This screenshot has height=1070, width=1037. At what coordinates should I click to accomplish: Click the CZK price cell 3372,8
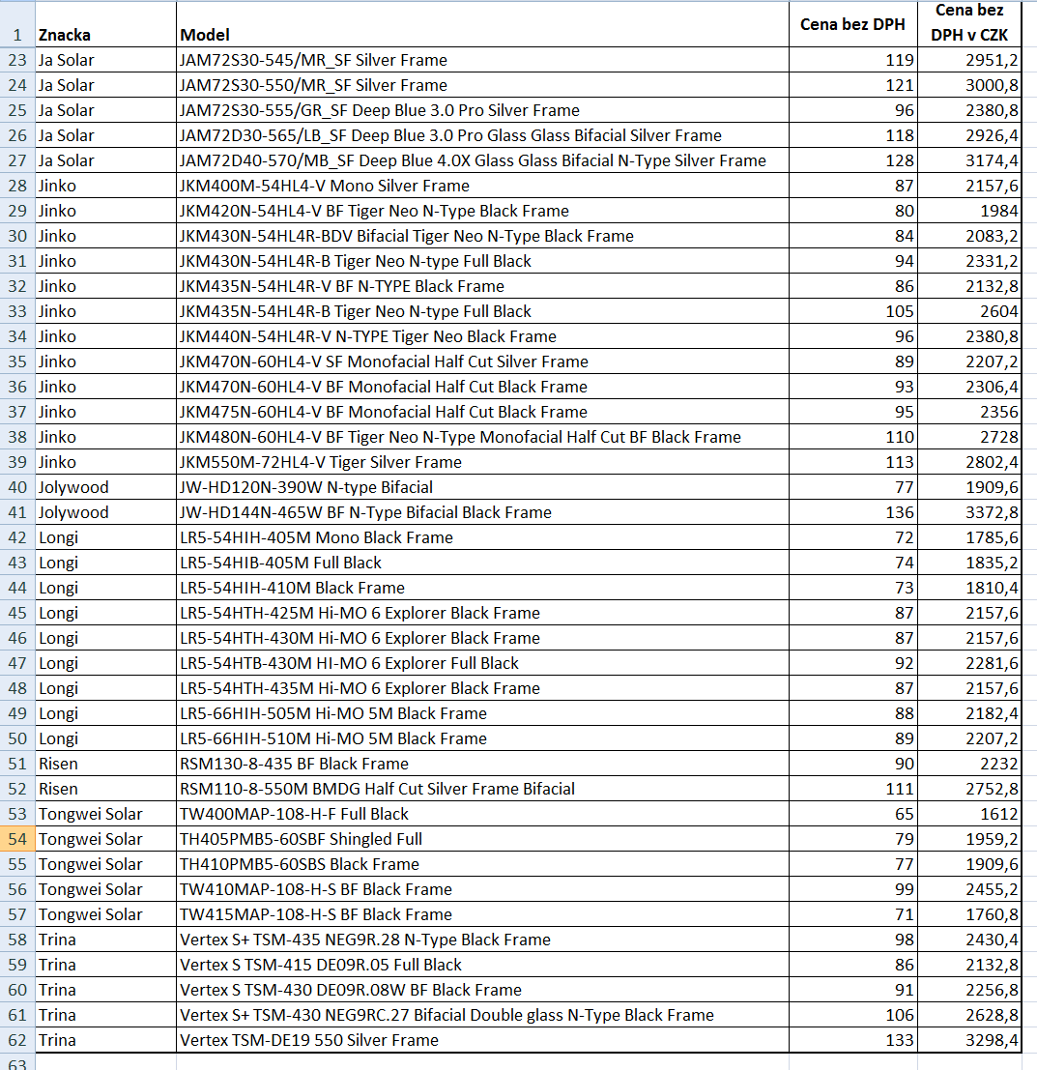pyautogui.click(x=968, y=512)
